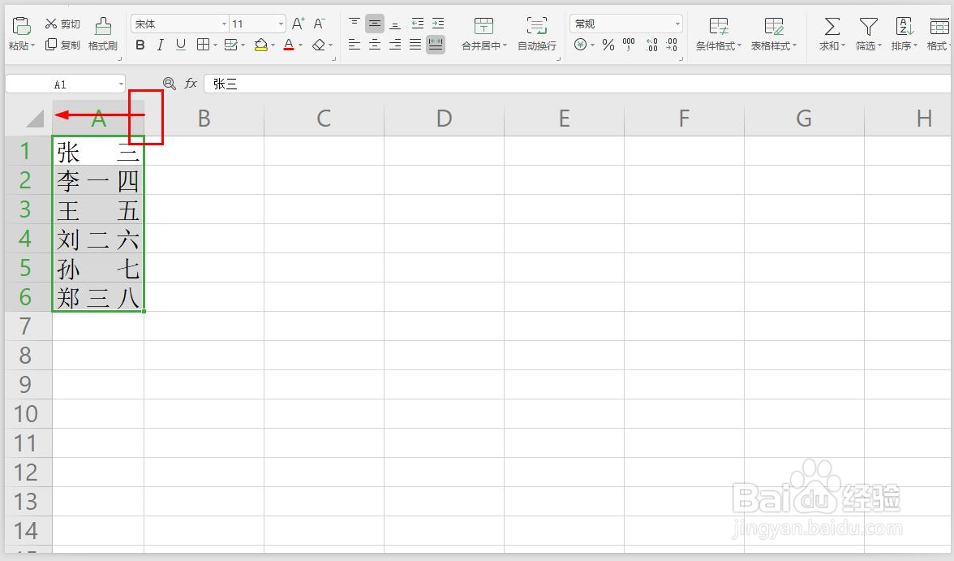Viewport: 954px width, 561px height.
Task: Click the currency (¥) format icon
Action: tap(581, 45)
